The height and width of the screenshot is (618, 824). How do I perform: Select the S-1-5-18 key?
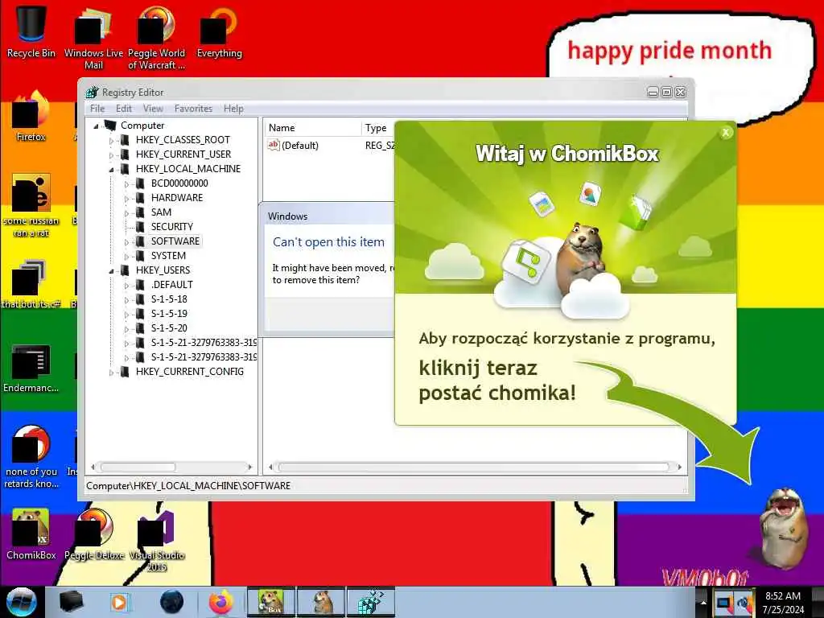point(169,299)
